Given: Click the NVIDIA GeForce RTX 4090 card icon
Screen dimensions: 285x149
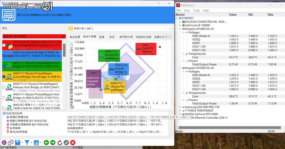Looking at the screenshot, I should point(183,114).
